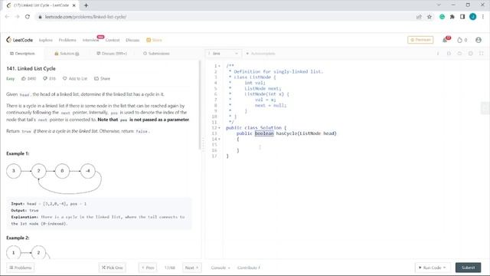The width and height of the screenshot is (490, 276).
Task: Click the Share link
Action: pos(102,78)
